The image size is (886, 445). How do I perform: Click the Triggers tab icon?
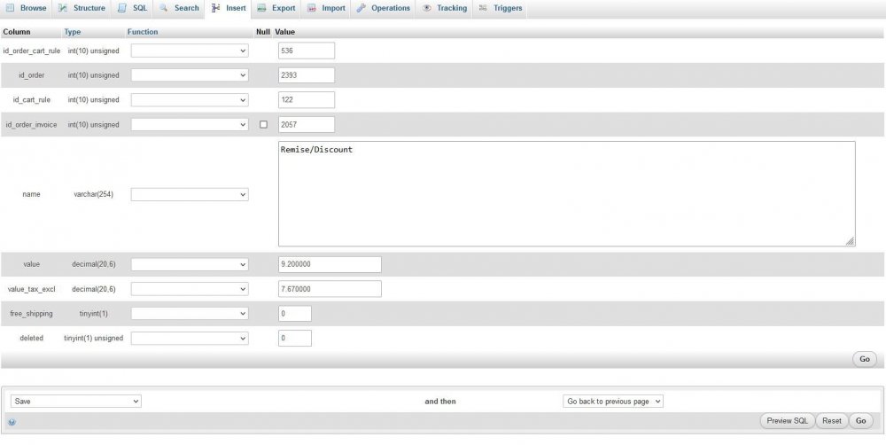click(483, 8)
